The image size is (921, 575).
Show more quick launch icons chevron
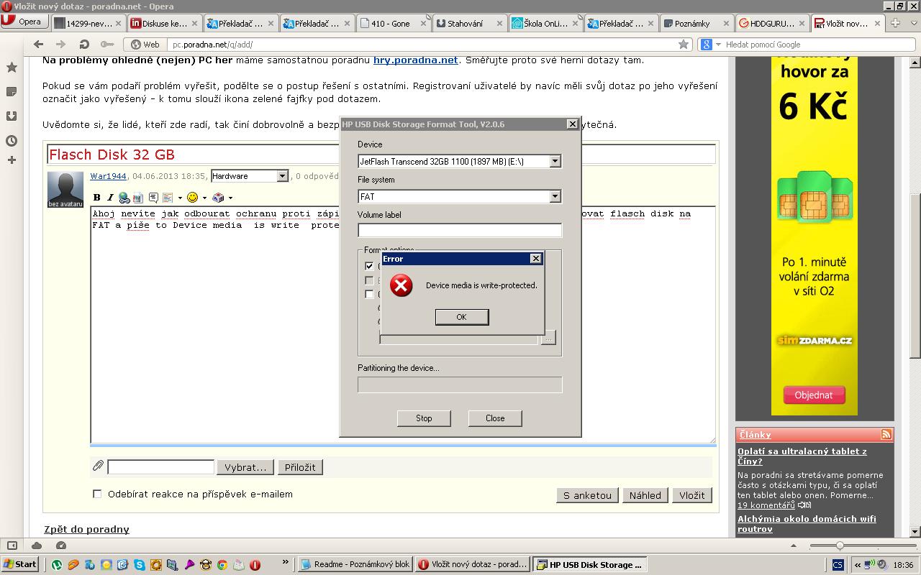(285, 562)
